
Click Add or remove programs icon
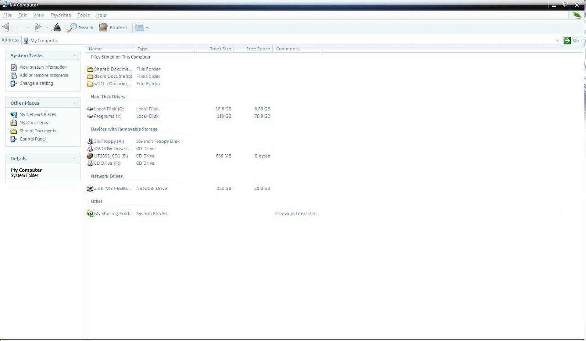tap(14, 75)
